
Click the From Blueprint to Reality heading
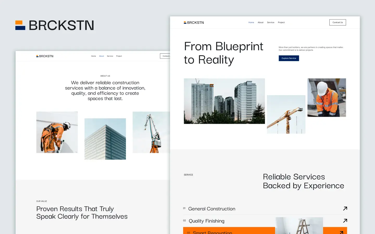click(223, 53)
